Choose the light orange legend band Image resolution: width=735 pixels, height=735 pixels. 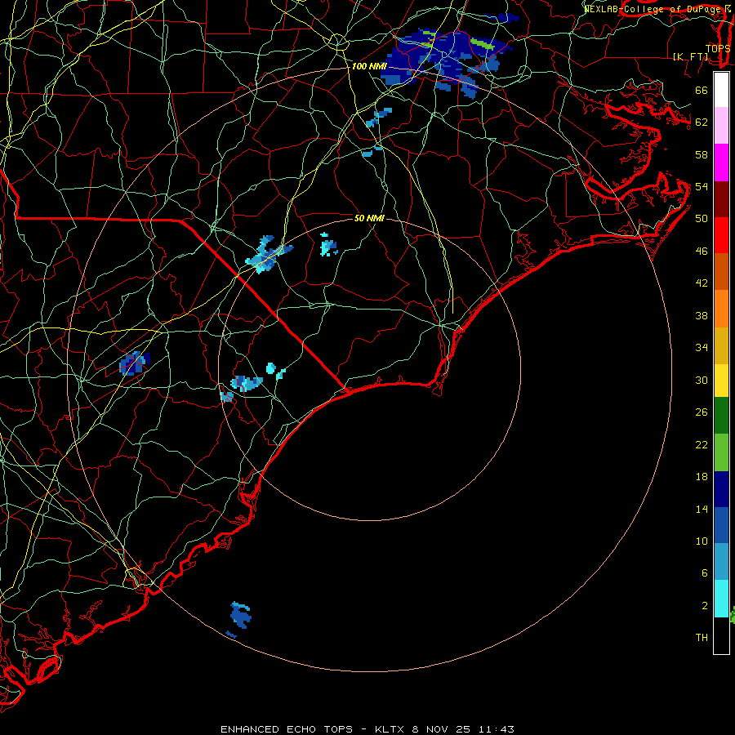click(x=721, y=308)
